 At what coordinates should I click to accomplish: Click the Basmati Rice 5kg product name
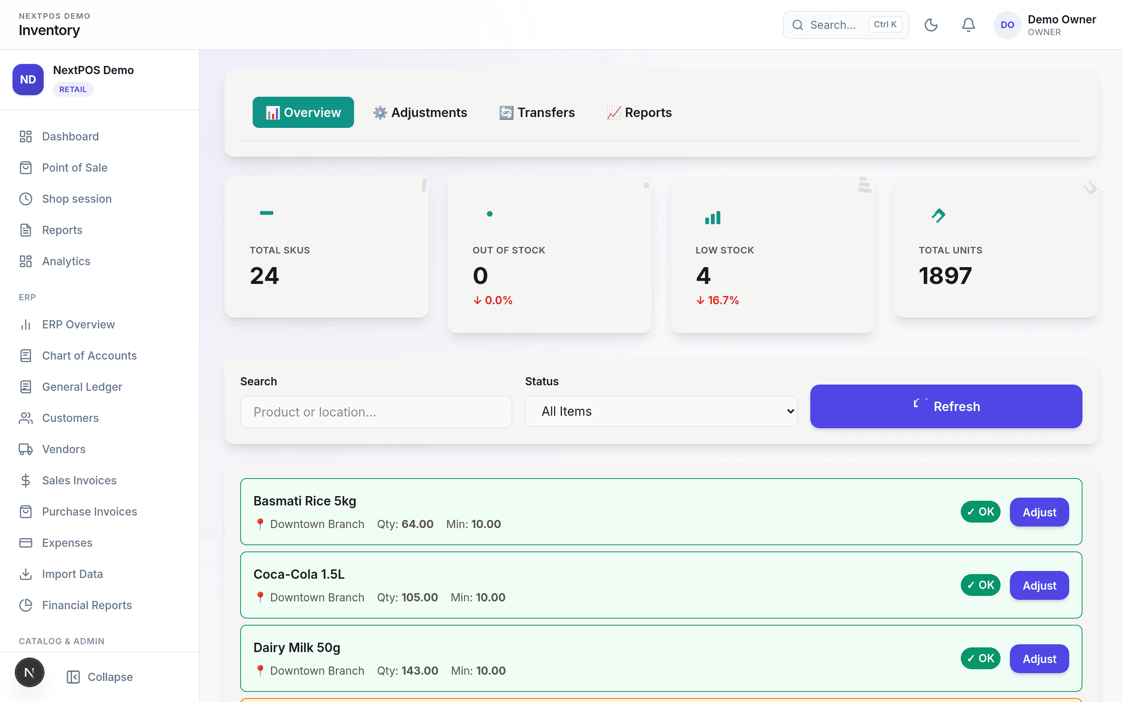[x=305, y=501]
